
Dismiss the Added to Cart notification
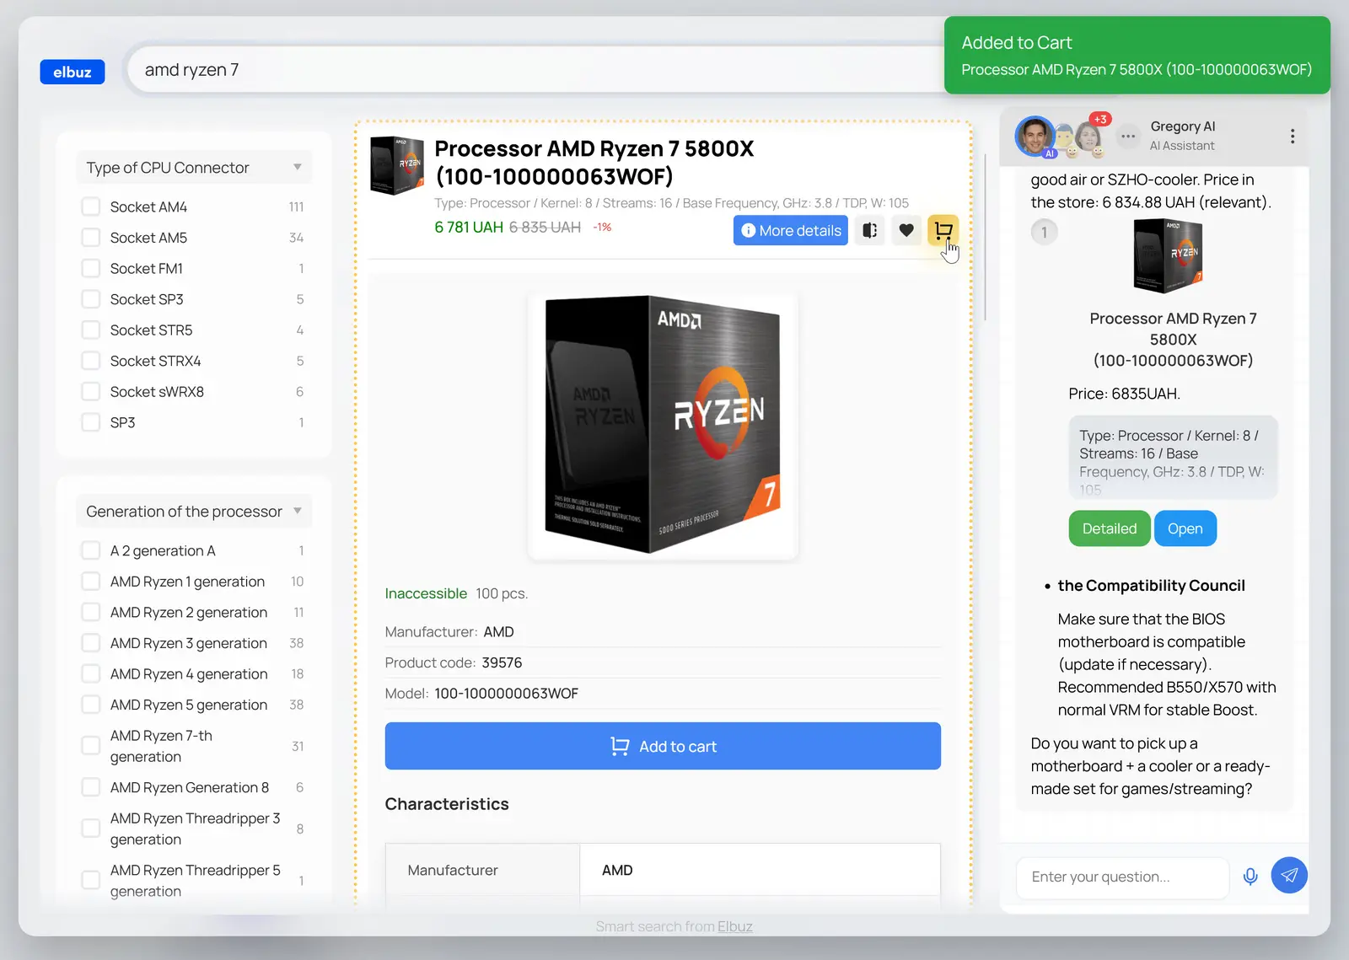click(1137, 55)
